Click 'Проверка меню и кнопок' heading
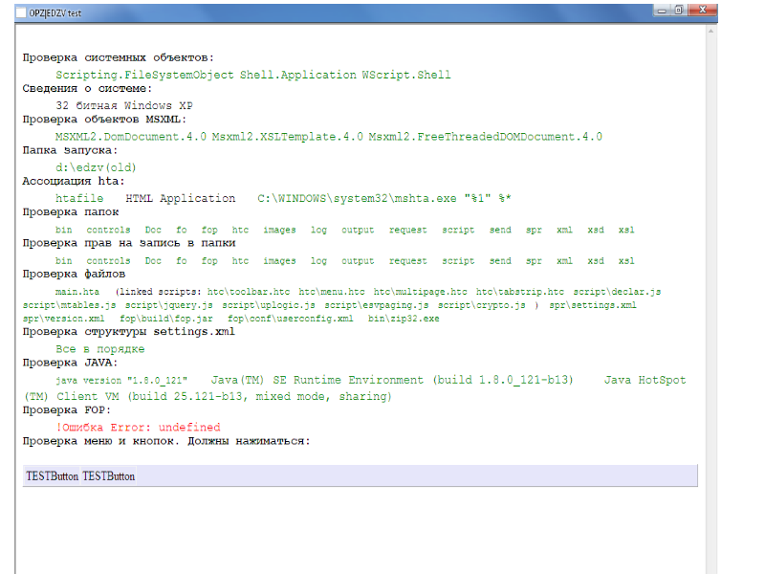This screenshot has height=574, width=765. click(x=100, y=441)
